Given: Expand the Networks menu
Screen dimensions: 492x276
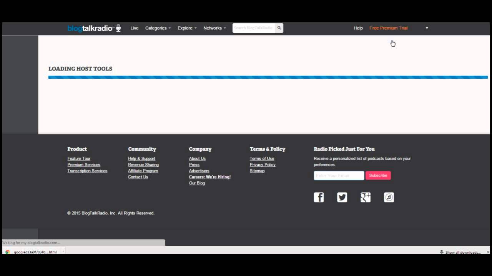Looking at the screenshot, I should tap(215, 28).
